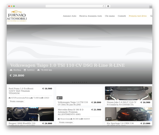Reload the page with the browser refresh icon
159x135 pixels.
pyautogui.click(x=103, y=6)
